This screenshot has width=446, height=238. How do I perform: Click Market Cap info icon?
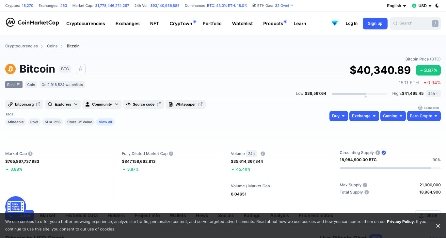pyautogui.click(x=30, y=154)
